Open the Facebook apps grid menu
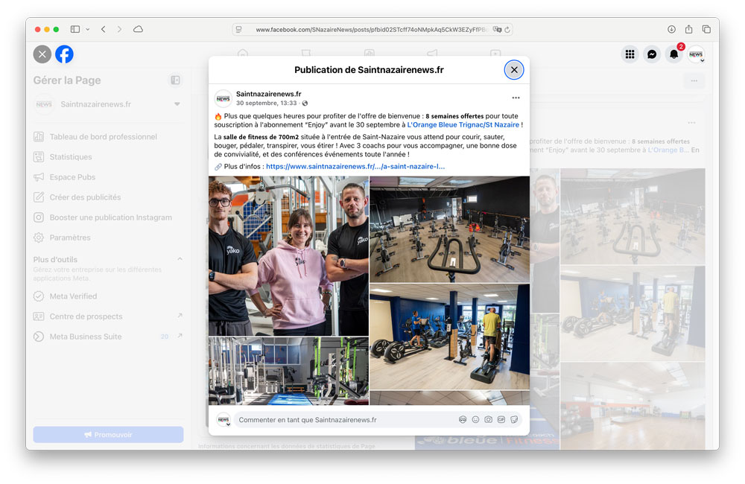Viewport: 745px width, 484px height. tap(630, 54)
